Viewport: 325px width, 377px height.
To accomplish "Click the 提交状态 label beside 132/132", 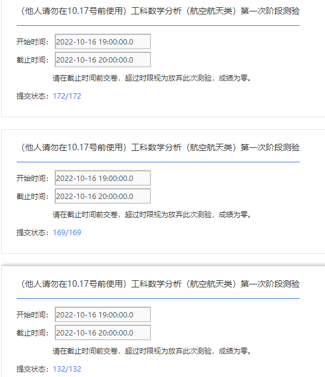I will click(x=32, y=369).
